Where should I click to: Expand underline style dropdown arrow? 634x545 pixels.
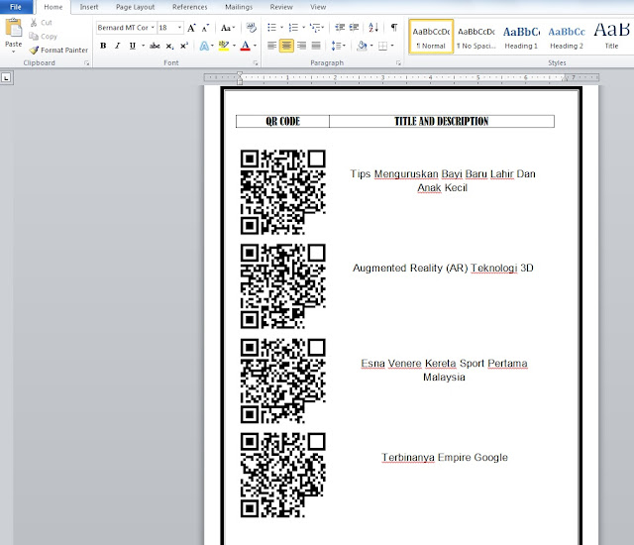(143, 46)
